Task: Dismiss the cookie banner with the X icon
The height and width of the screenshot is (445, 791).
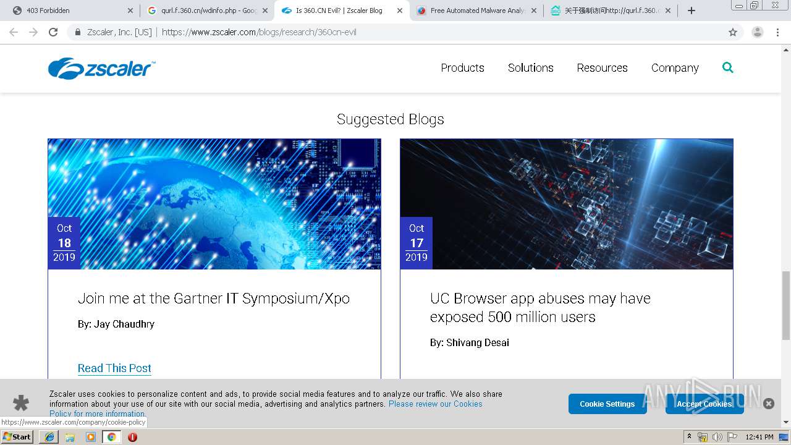Action: click(769, 404)
